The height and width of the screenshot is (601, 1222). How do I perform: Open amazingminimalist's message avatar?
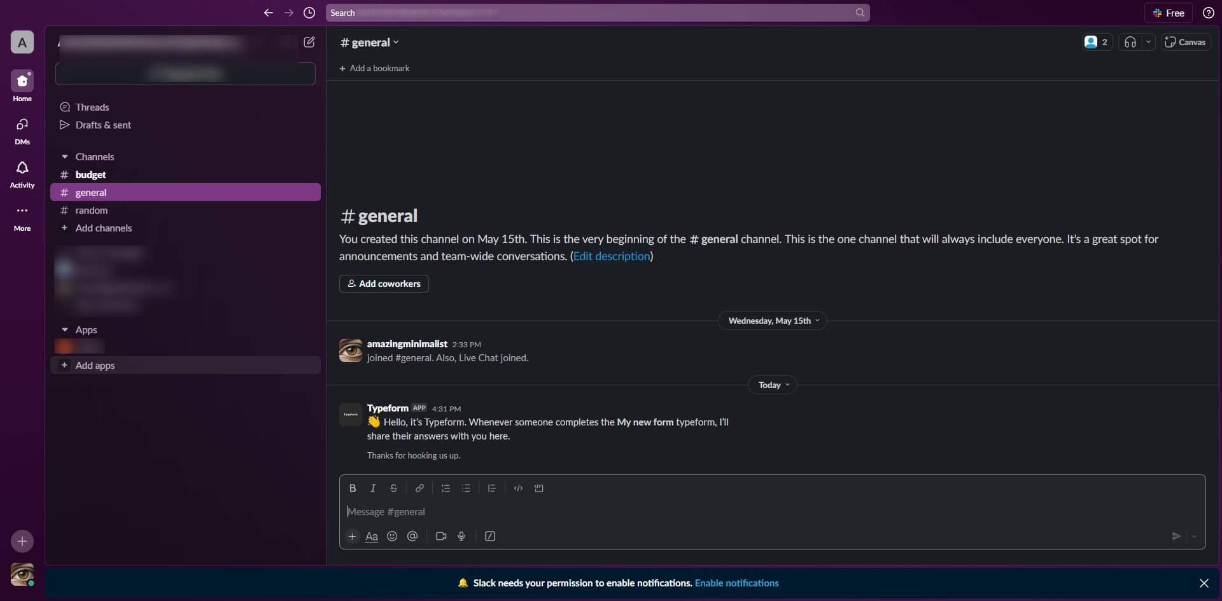(x=351, y=350)
